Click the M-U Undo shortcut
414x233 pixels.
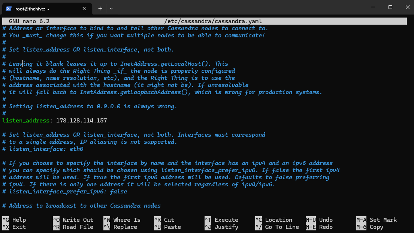(319, 220)
